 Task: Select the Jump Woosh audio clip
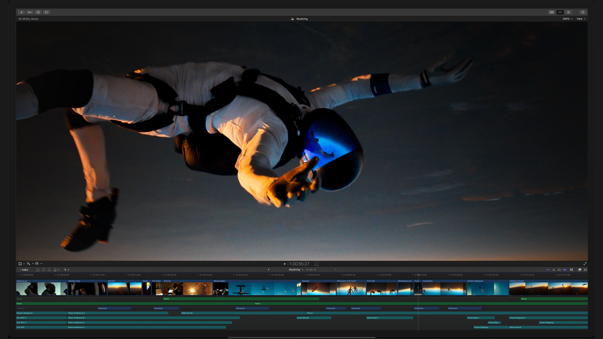(313, 318)
